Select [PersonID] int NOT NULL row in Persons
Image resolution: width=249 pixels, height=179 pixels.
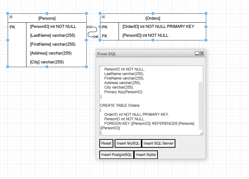tap(53, 27)
